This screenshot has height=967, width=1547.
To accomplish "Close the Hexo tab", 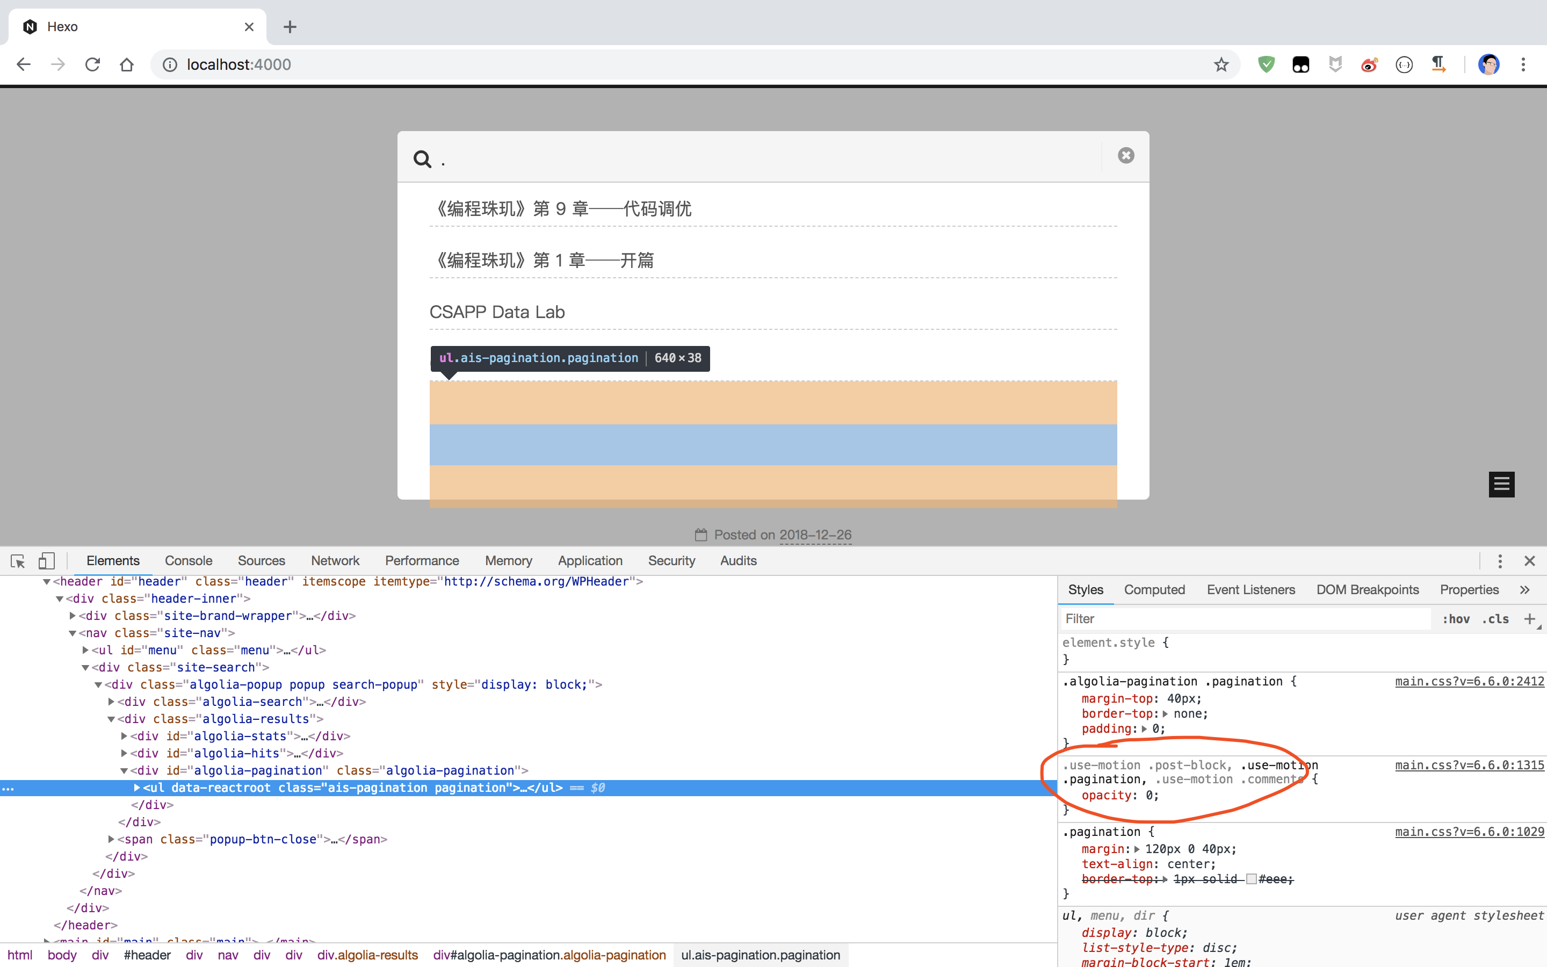I will click(249, 27).
